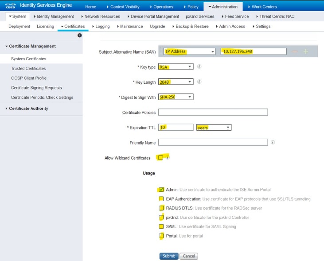The width and height of the screenshot is (324, 261).
Task: Collapse the left sidebar arrow icon
Action: pos(79,35)
